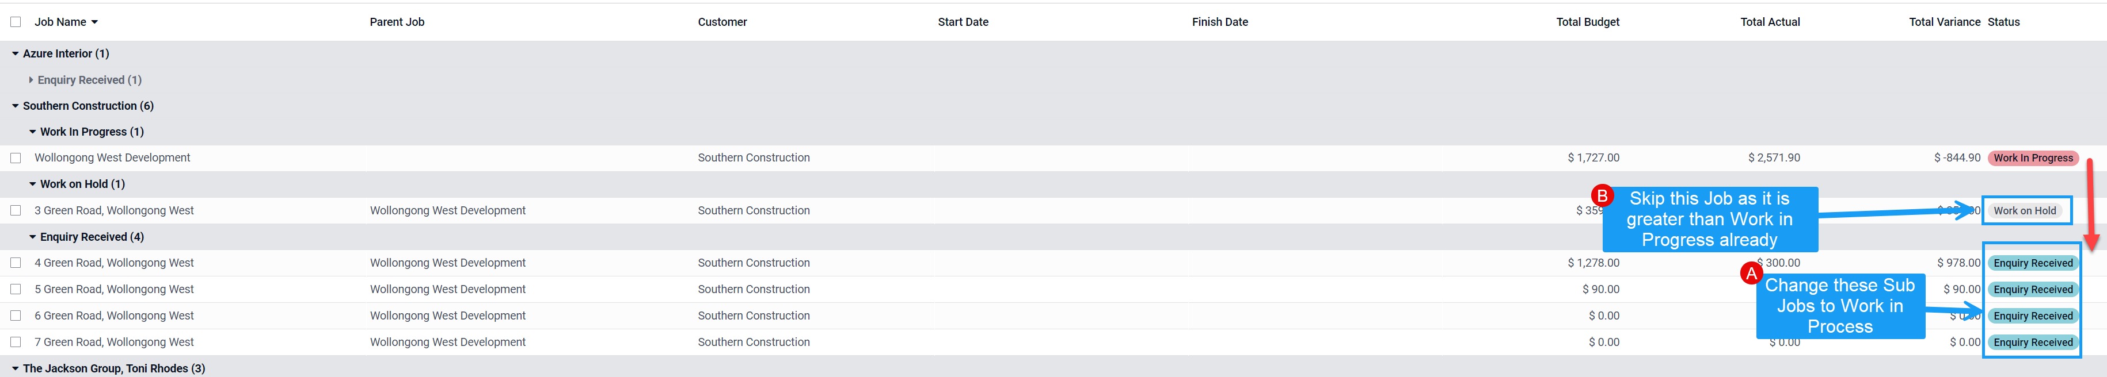This screenshot has height=377, width=2107.
Task: Collapse the Work on Hold (1) subgroup
Action: pos(33,184)
